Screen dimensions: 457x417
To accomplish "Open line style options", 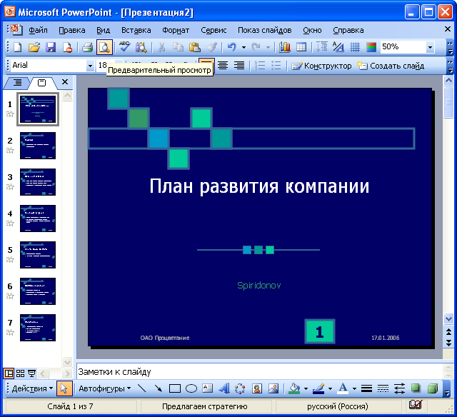I will click(366, 388).
